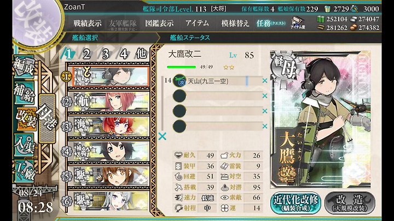The image size is (394, 221).
Task: Open the アイテム屋 item shop icon
Action: (x=298, y=22)
